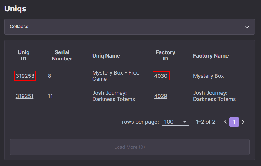Click the Serial Number column header
The width and height of the screenshot is (261, 166).
coord(62,56)
